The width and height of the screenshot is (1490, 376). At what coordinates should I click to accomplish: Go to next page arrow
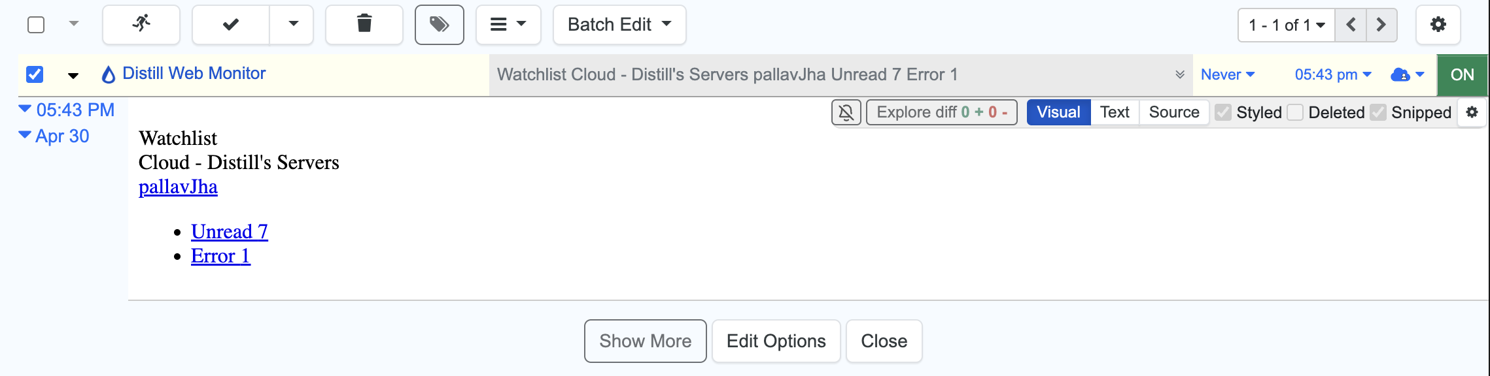coord(1381,25)
